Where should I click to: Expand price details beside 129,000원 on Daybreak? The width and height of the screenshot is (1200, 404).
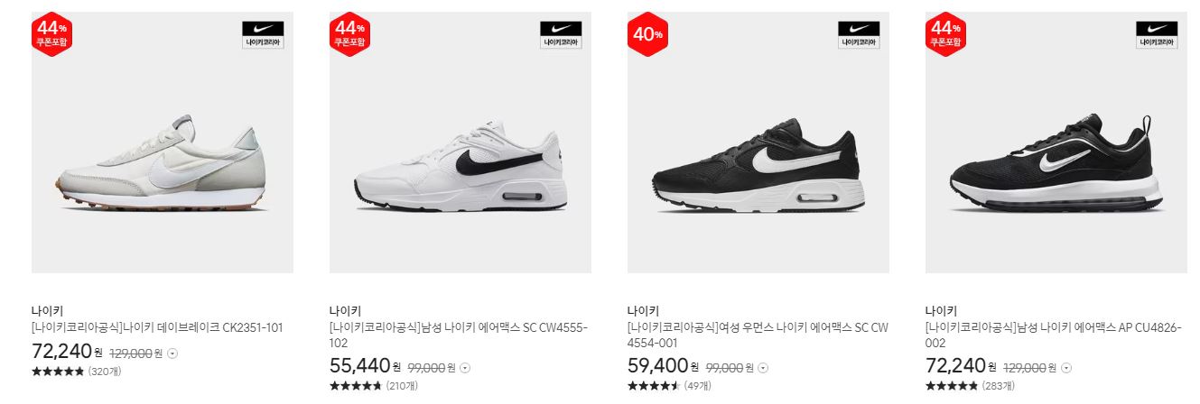pyautogui.click(x=172, y=353)
